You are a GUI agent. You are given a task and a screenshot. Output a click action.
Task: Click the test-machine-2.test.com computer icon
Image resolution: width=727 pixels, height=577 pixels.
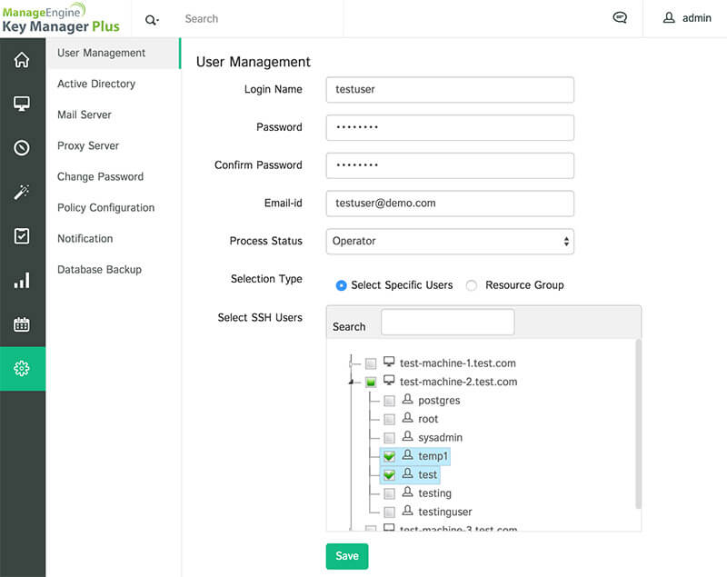click(389, 381)
